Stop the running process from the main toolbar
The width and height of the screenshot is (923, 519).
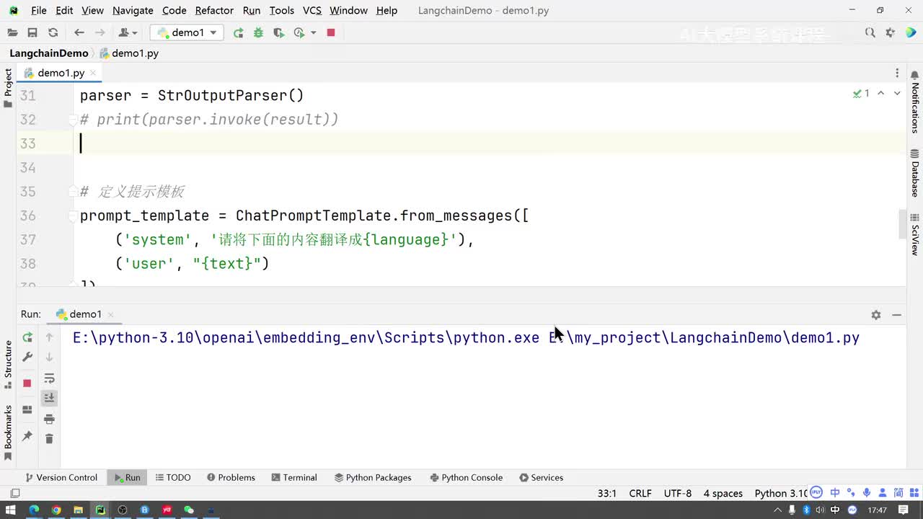pos(331,32)
